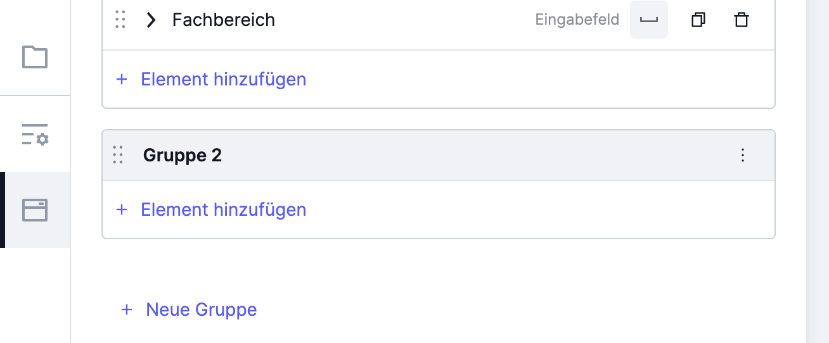Image resolution: width=829 pixels, height=343 pixels.
Task: Click the vertical scrollbar track on right
Action: pos(818,171)
